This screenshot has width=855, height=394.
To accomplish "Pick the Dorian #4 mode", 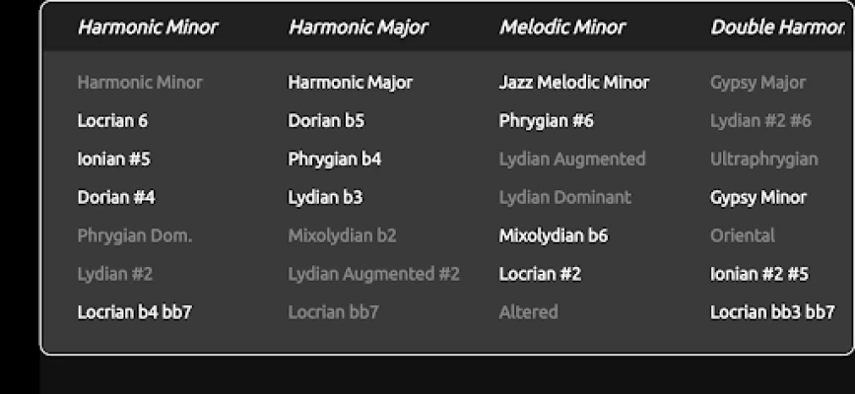I will click(x=116, y=197).
